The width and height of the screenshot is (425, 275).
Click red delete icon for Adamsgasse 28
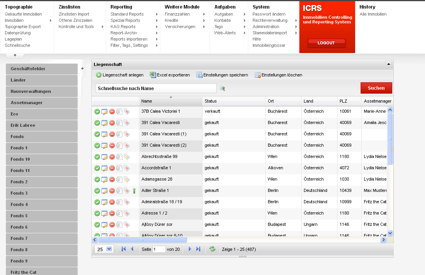tap(112, 179)
